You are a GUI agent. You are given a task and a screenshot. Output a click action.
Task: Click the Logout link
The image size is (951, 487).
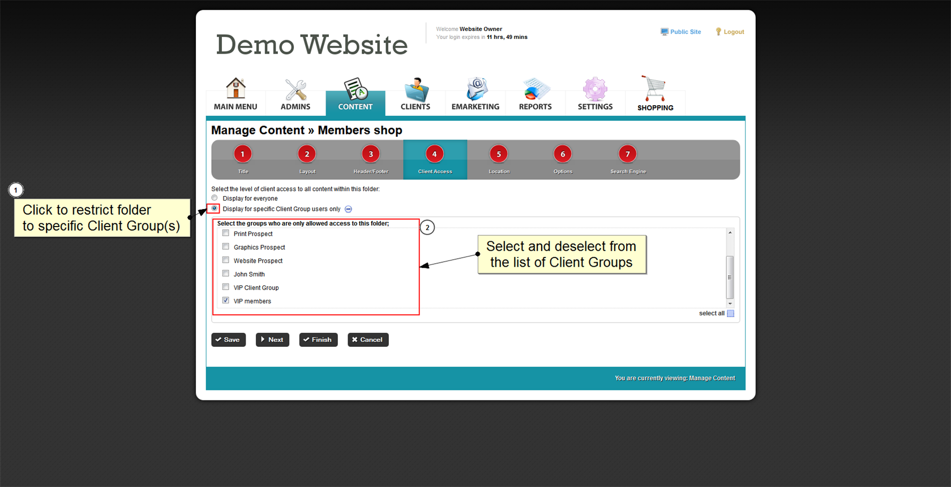(733, 32)
